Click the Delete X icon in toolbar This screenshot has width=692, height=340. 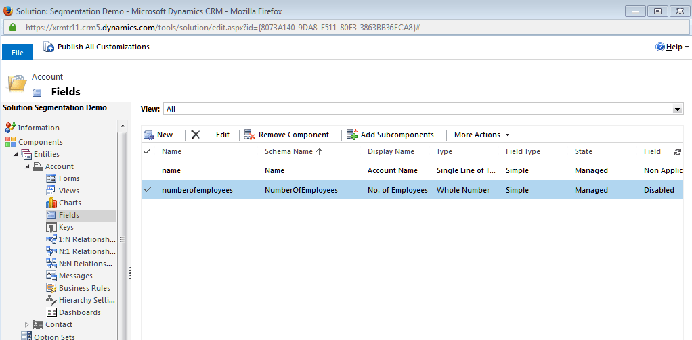(196, 135)
